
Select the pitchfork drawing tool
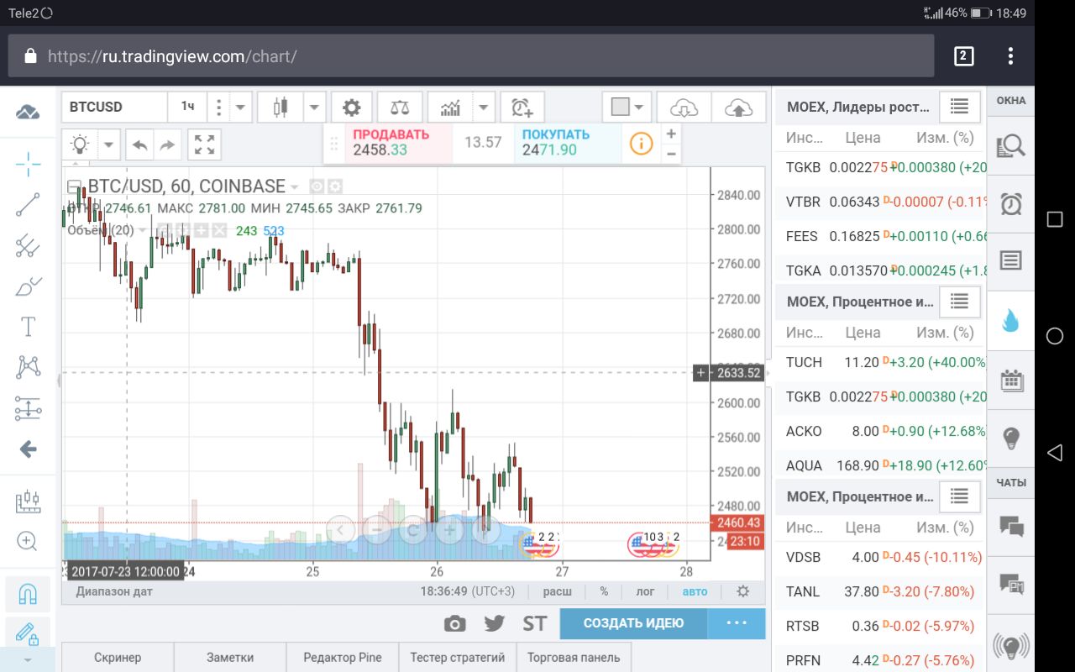click(28, 245)
